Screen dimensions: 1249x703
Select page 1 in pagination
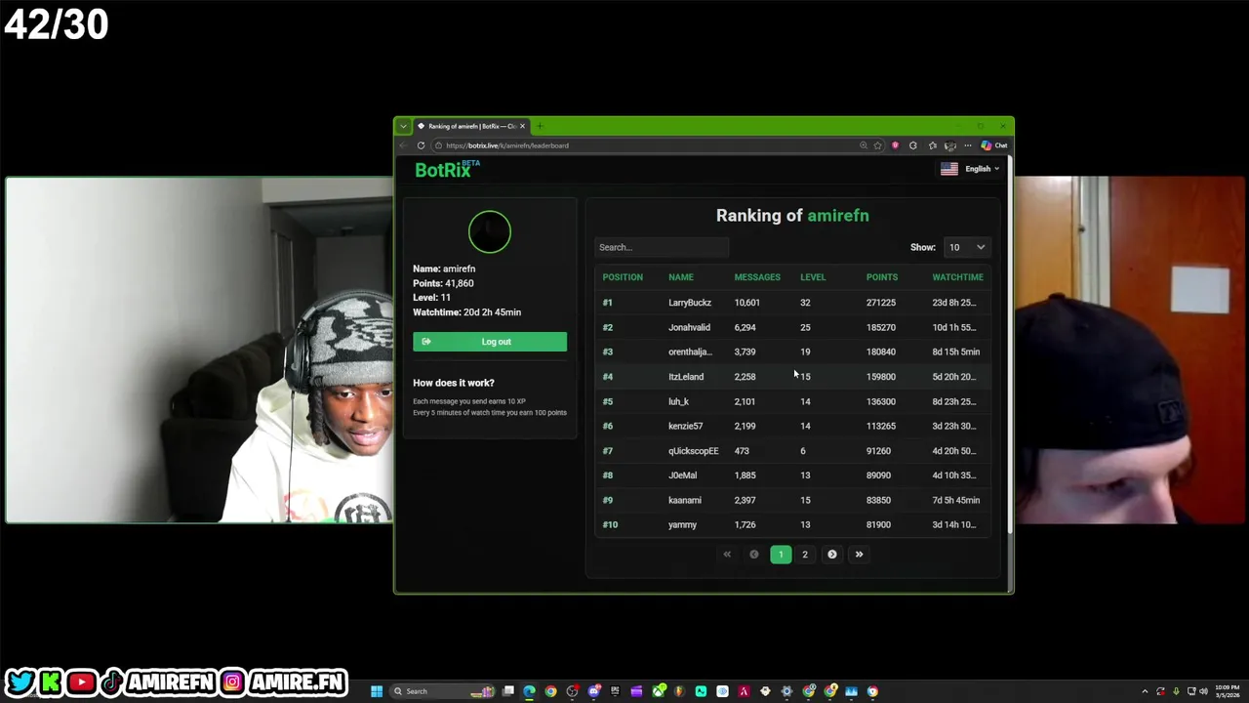(x=781, y=555)
